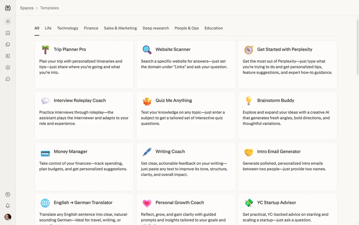The width and height of the screenshot is (359, 225).
Task: Click the Brainstorm Buddy description text
Action: pos(286,118)
